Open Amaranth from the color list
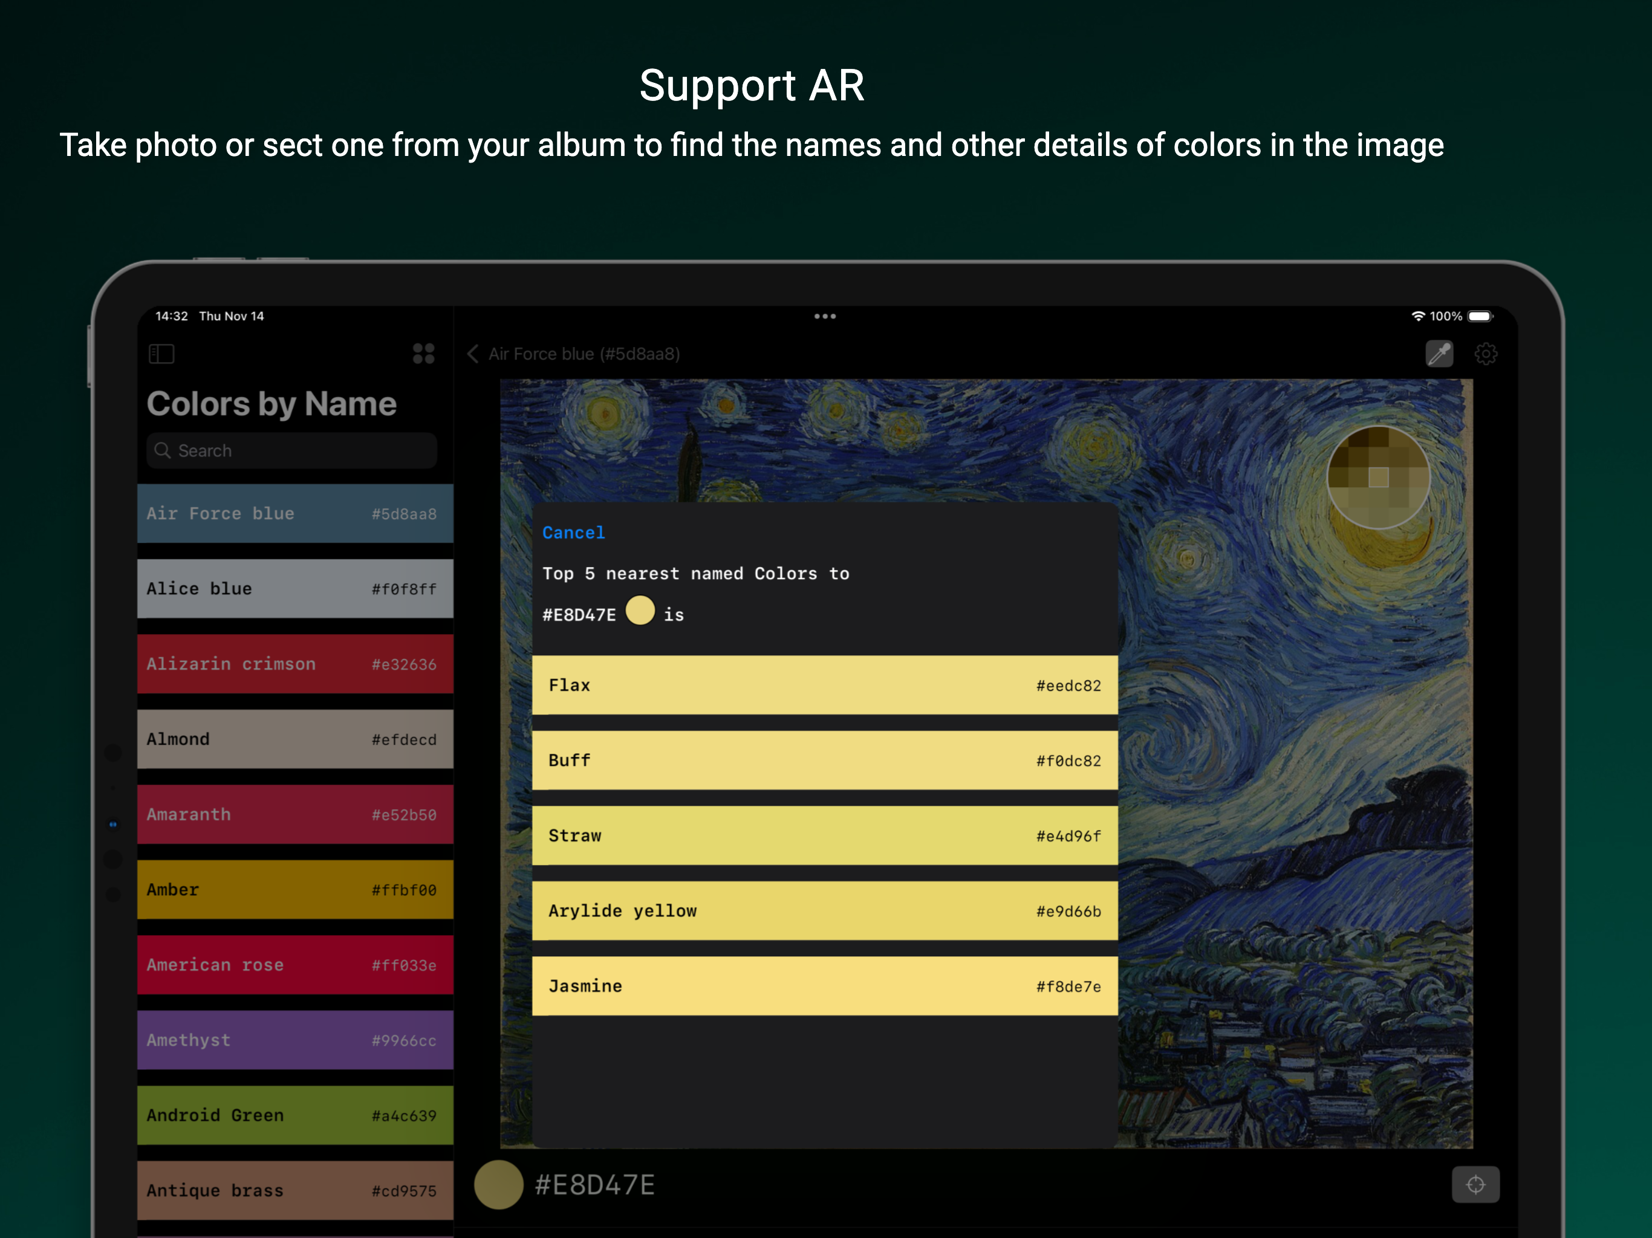The height and width of the screenshot is (1238, 1652). 295,815
